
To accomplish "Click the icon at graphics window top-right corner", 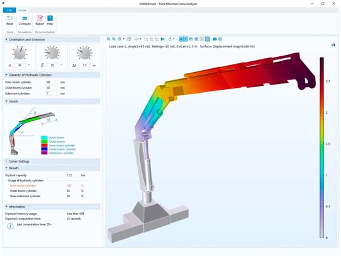I will coord(333,45).
